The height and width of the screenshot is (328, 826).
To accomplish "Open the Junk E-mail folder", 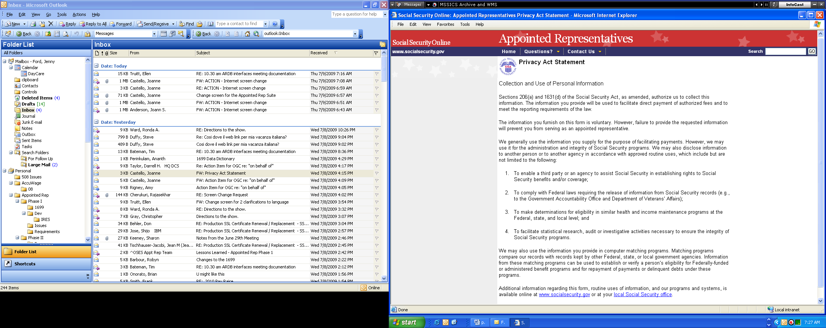I will click(32, 122).
